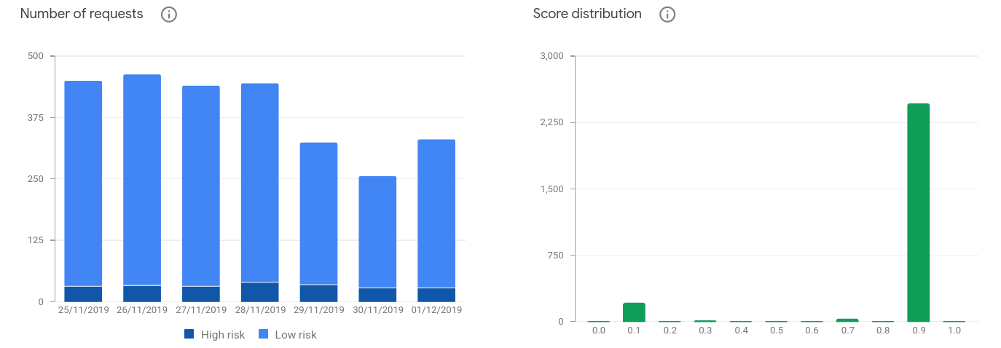The image size is (1001, 348).
Task: Select the low risk bar for 25/11/2019
Action: 83,183
